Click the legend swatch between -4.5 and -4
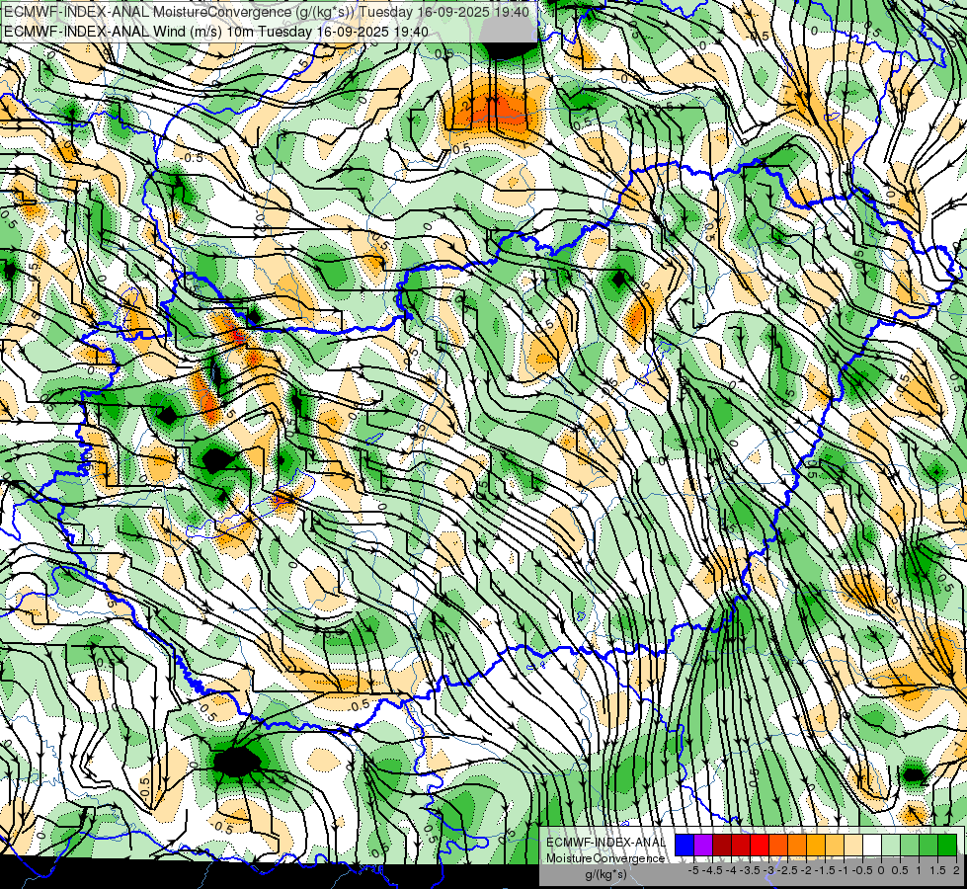Image resolution: width=967 pixels, height=889 pixels. 722,846
